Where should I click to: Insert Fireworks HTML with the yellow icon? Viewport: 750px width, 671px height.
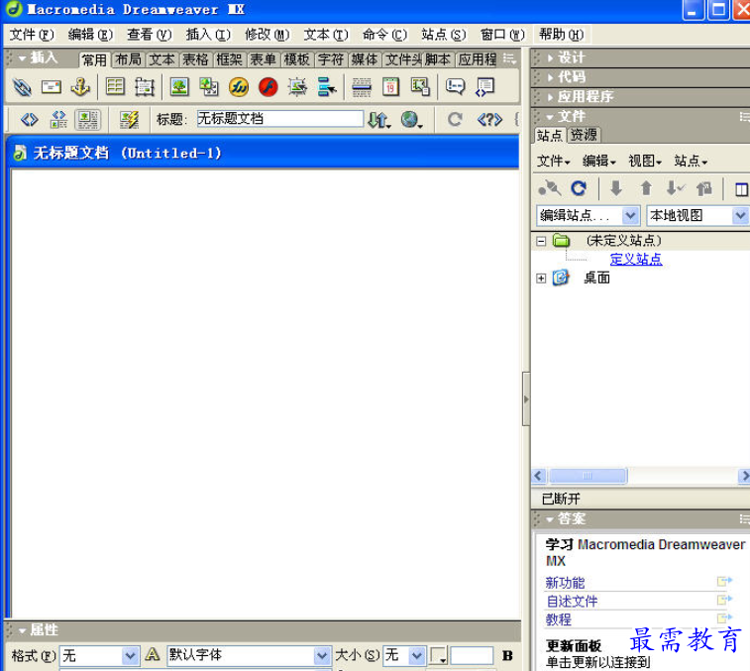[x=238, y=87]
